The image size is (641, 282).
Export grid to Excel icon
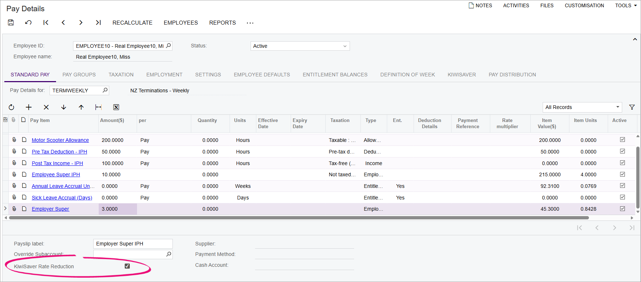coord(116,107)
